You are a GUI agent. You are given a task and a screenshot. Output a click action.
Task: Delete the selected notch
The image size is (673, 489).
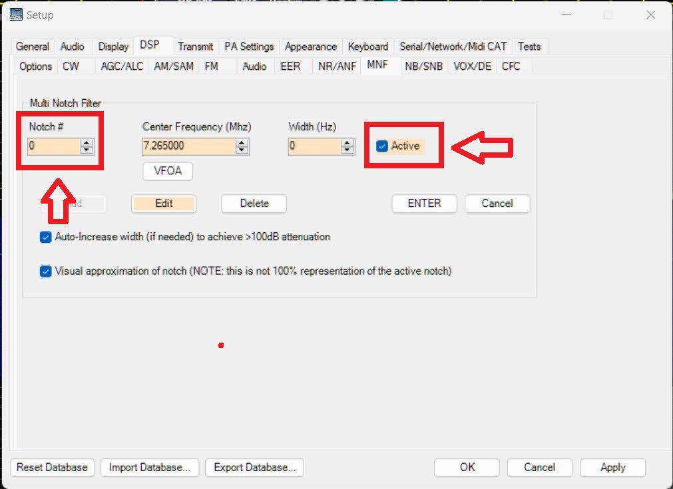[254, 204]
